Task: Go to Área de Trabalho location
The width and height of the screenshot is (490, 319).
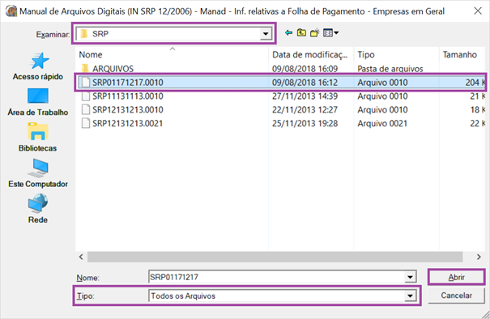Action: tap(38, 102)
